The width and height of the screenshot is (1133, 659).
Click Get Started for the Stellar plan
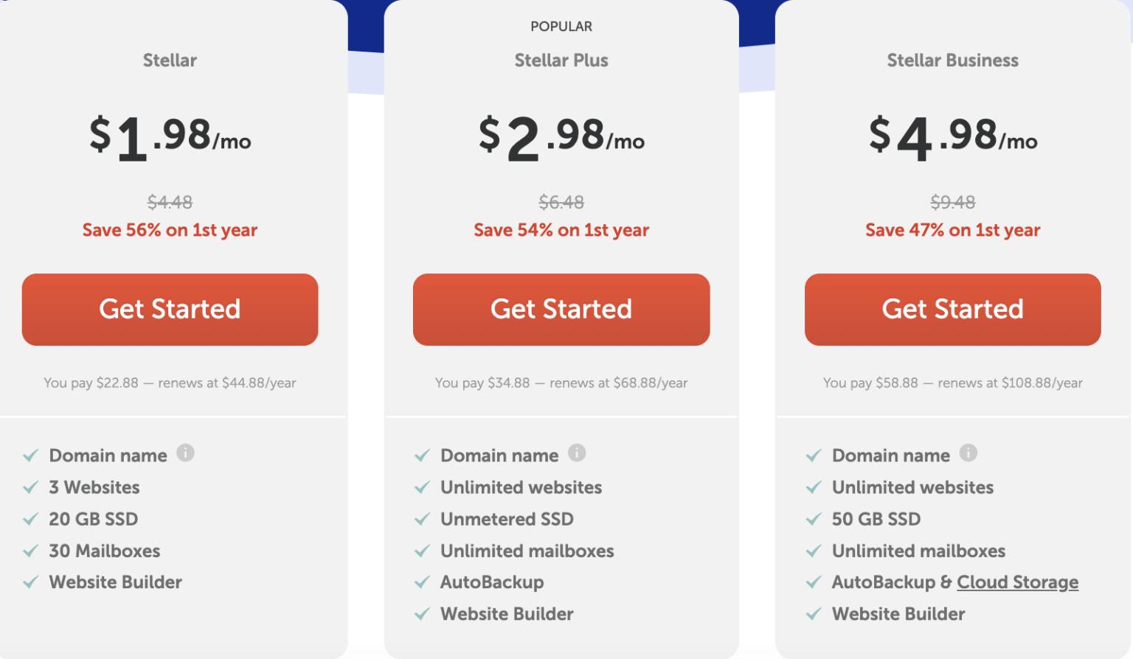point(170,310)
